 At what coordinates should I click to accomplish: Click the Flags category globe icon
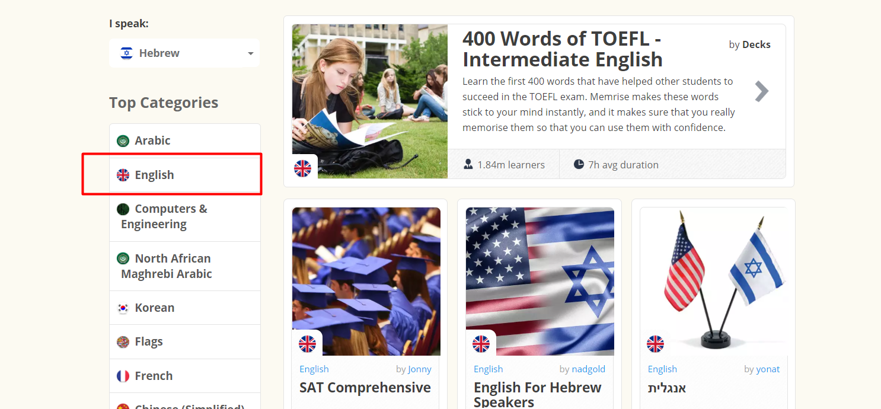tap(123, 342)
